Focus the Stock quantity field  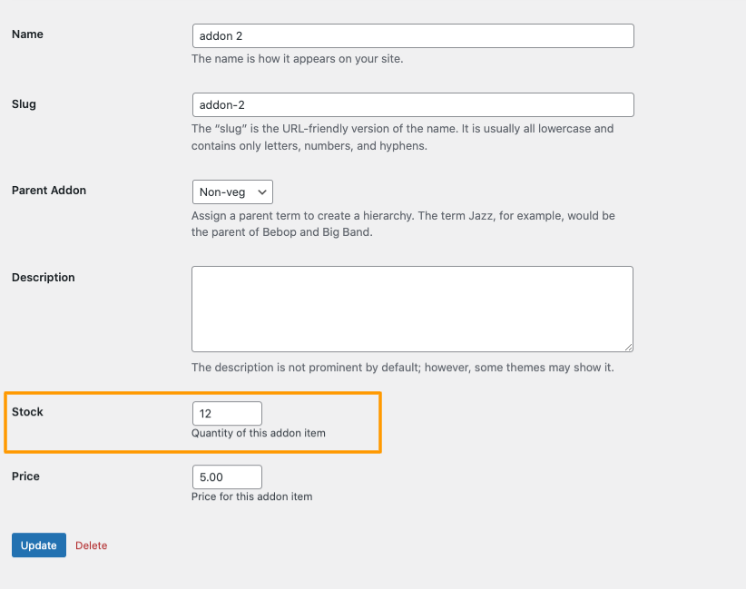(227, 414)
